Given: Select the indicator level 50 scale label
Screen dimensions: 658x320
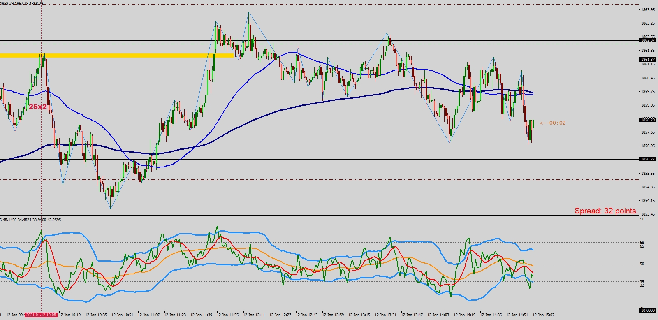Looking at the screenshot, I should 642,264.
